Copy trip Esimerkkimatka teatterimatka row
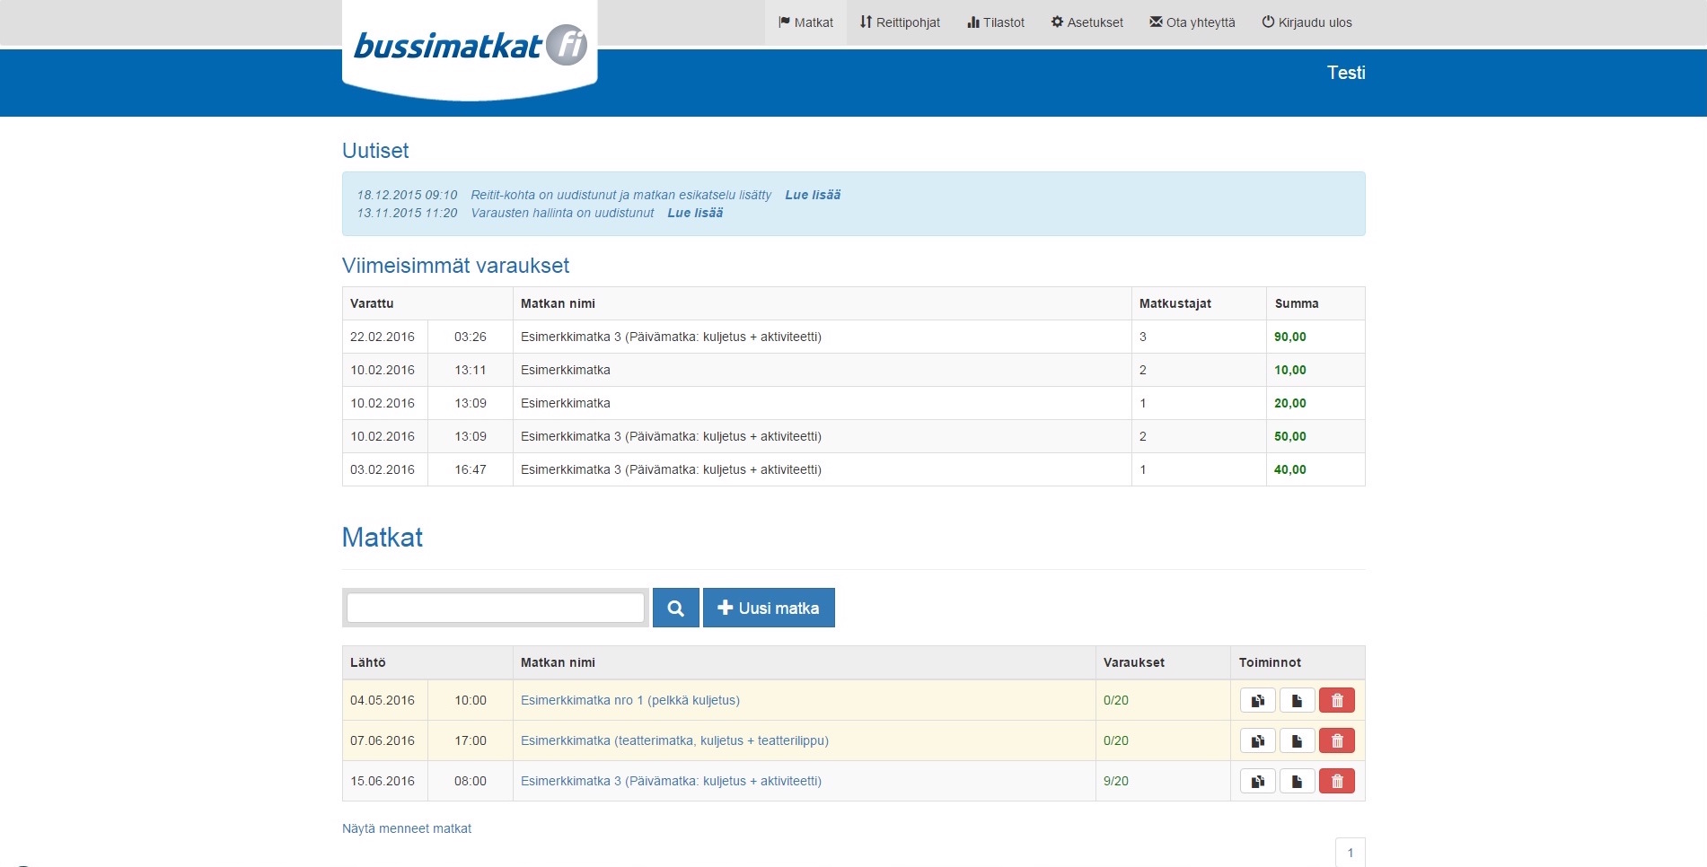The image size is (1707, 867). 1257,740
